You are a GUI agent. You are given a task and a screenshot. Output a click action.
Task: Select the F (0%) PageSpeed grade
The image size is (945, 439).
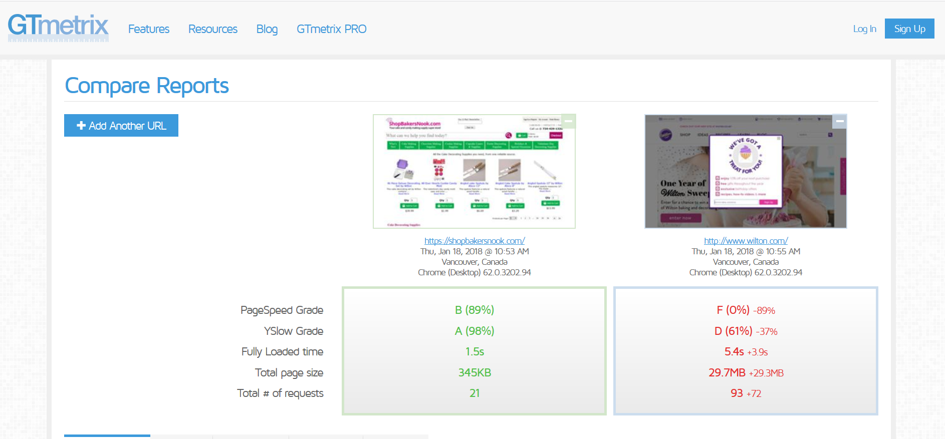click(733, 310)
